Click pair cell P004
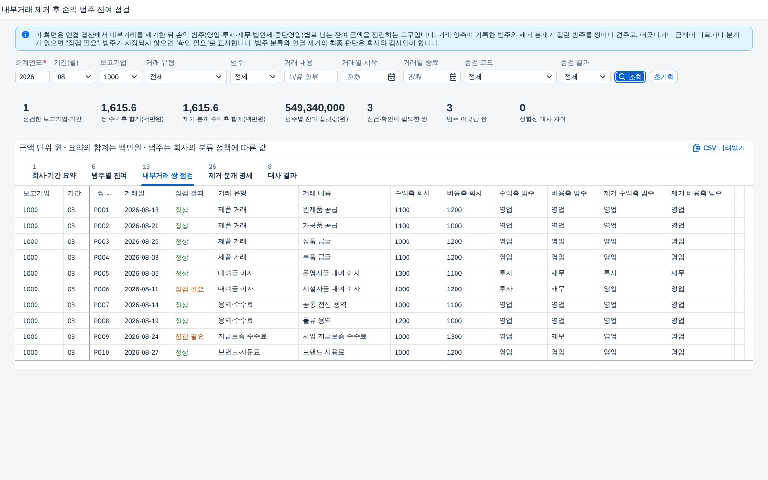 tap(105, 257)
